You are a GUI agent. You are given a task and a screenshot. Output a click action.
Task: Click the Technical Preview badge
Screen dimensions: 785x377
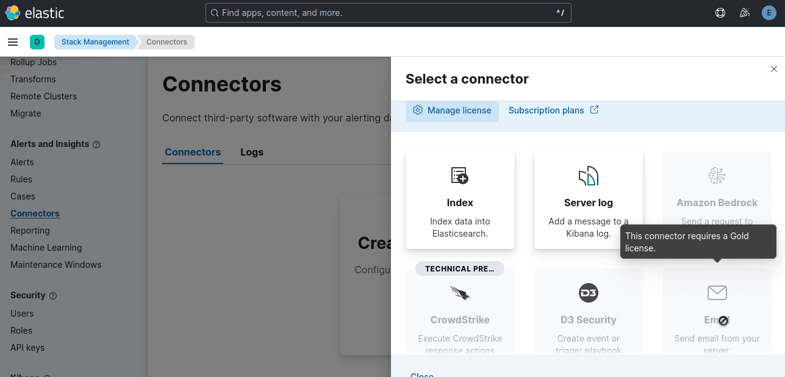tap(460, 269)
